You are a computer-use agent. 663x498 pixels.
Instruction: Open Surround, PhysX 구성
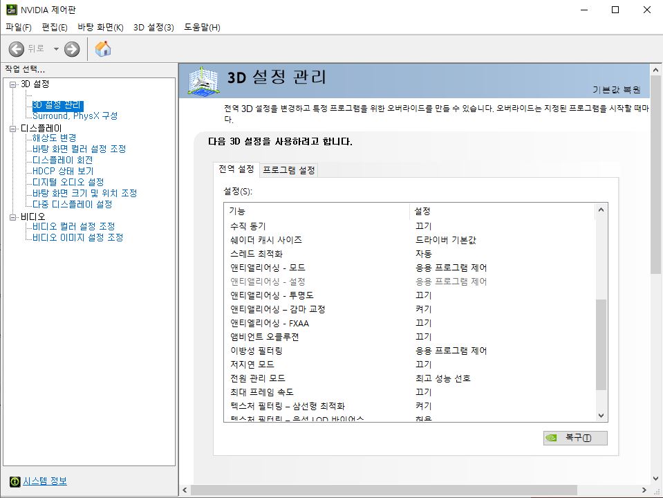[75, 116]
